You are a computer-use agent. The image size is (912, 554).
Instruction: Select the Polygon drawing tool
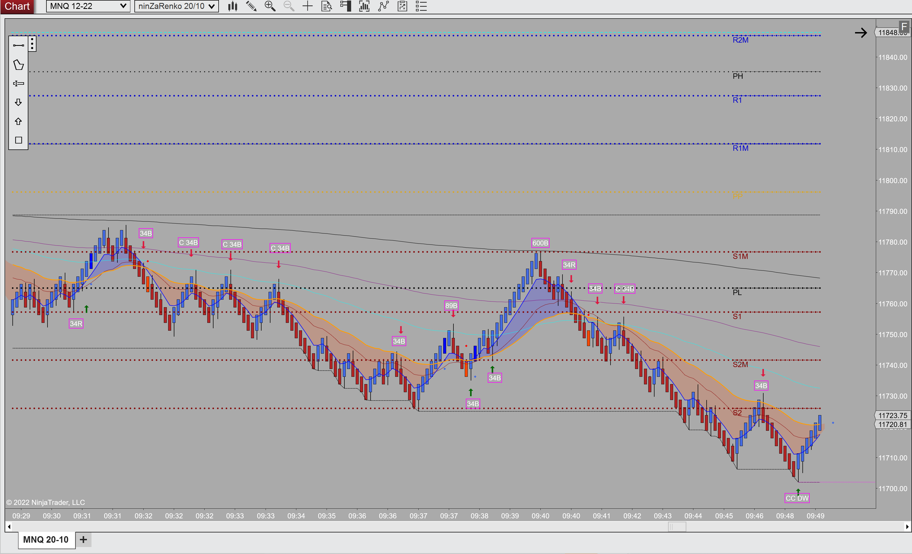click(19, 65)
